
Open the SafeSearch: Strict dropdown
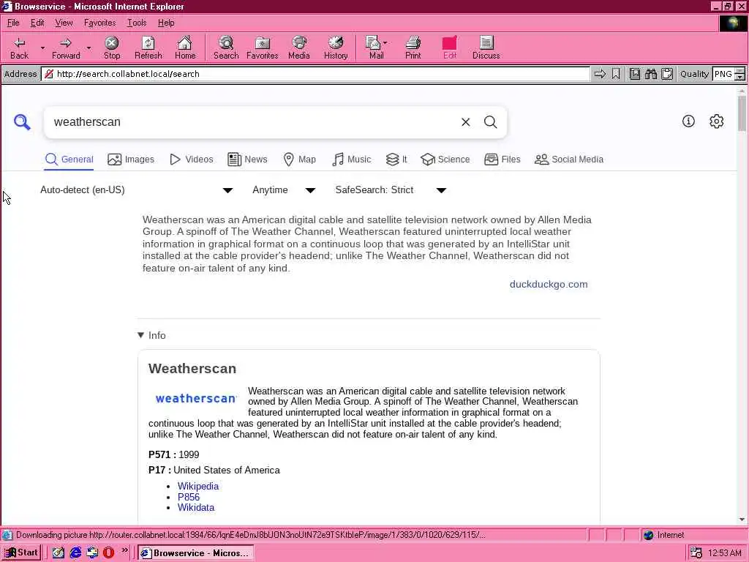[x=391, y=190]
